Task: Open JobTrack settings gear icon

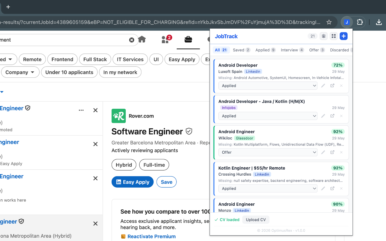Action: coord(324,36)
